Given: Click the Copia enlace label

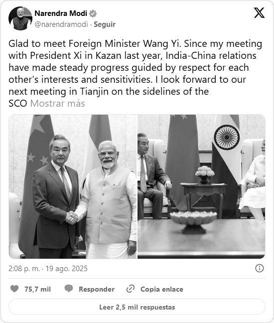Looking at the screenshot, I should click(162, 289).
